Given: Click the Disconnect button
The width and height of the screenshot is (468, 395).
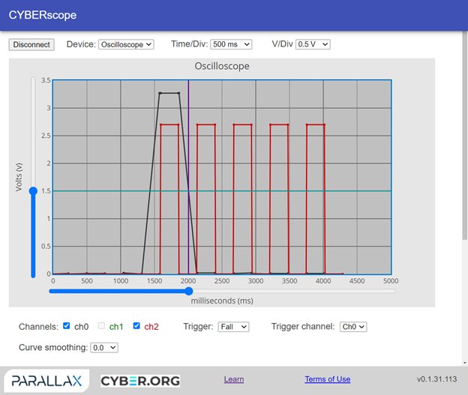Looking at the screenshot, I should click(31, 44).
